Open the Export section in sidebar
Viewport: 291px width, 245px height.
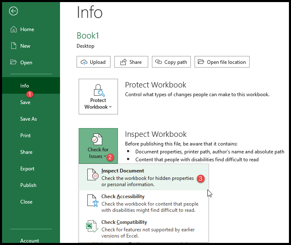click(x=27, y=169)
